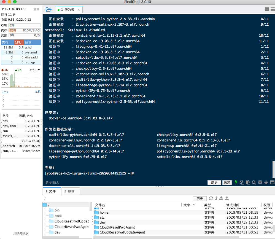This screenshot has height=239, width=275.
Task: Click the maximize terminal window icon
Action: pyautogui.click(x=272, y=182)
